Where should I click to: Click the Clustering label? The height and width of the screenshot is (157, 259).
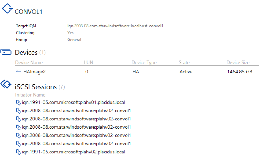click(x=25, y=33)
